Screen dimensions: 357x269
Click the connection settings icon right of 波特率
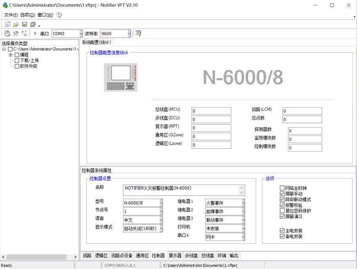138,33
